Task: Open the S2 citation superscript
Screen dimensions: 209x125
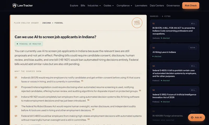Action: tap(140, 90)
